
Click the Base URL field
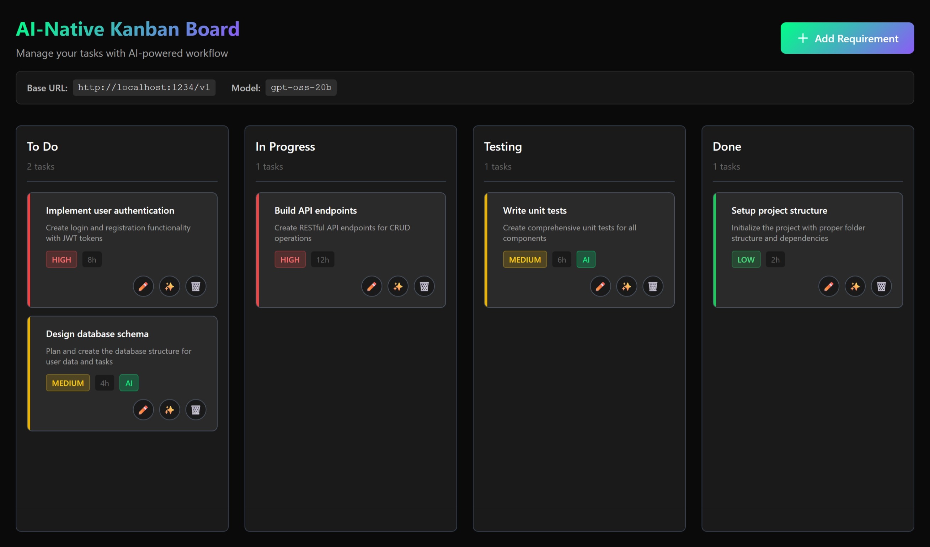point(144,87)
